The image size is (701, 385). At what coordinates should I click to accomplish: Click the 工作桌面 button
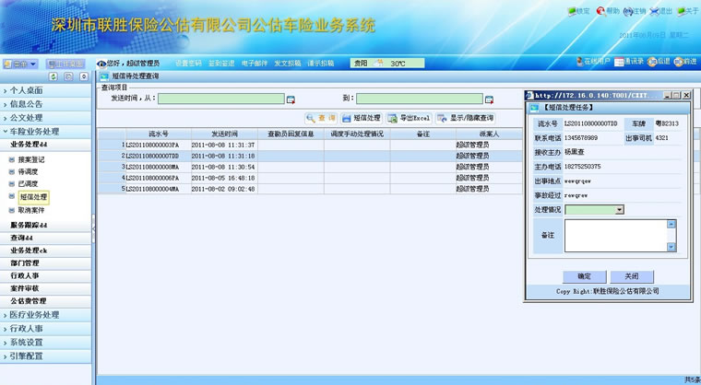pos(65,64)
